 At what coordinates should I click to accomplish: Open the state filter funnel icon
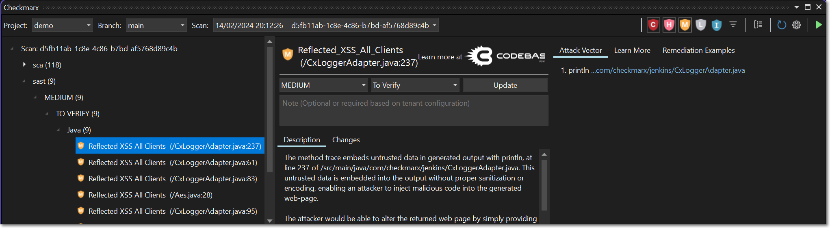tap(733, 25)
